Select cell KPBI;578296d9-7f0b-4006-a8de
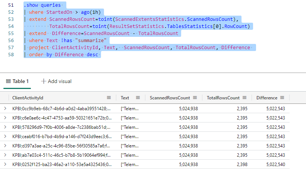 pos(61,127)
